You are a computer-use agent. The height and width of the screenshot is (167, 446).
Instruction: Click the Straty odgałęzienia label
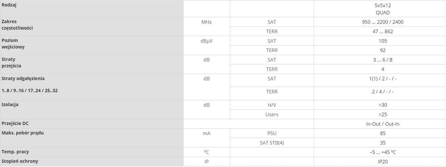click(23, 78)
